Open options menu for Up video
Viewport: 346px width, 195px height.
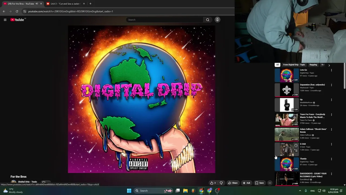point(331,100)
